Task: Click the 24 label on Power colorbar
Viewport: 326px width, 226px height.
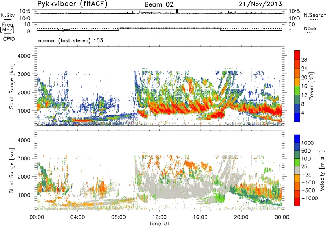Action: (x=304, y=69)
